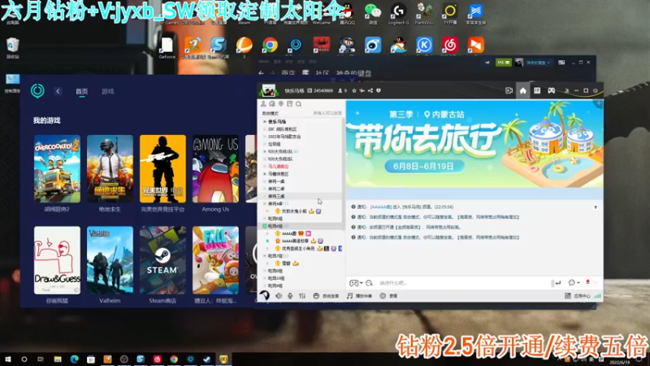Click the font settings icon beside chat input

(x=369, y=283)
